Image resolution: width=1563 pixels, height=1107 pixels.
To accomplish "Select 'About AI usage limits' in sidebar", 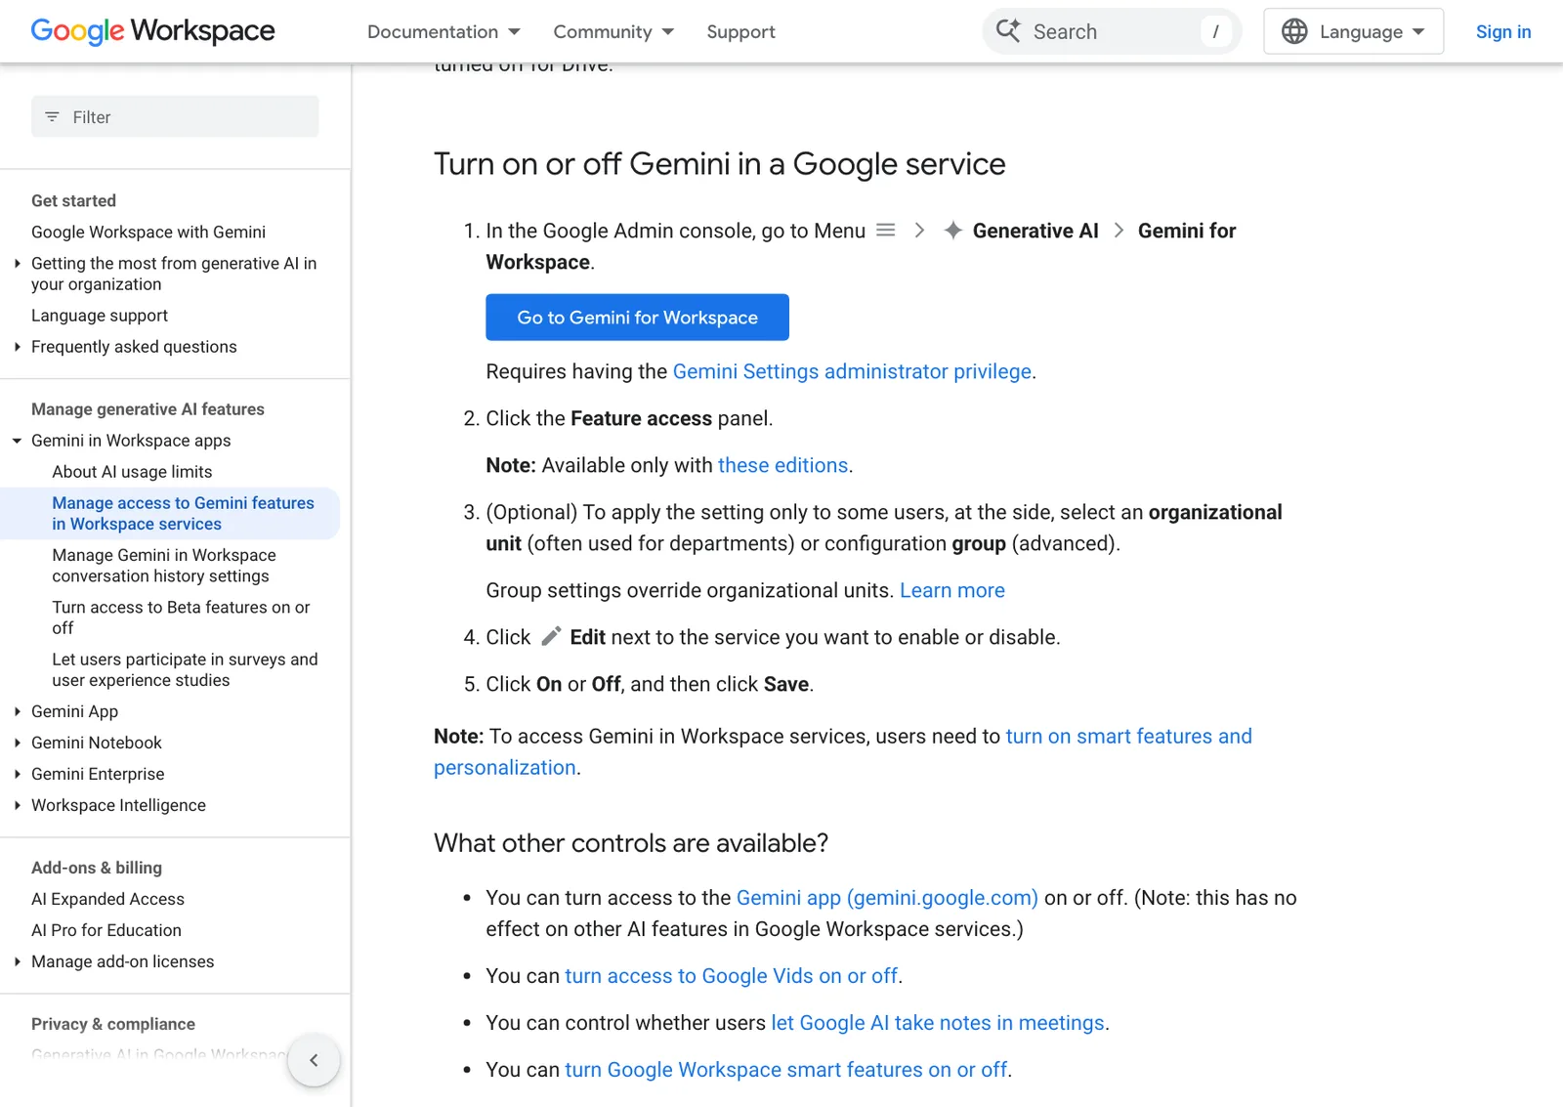I will 132,472.
